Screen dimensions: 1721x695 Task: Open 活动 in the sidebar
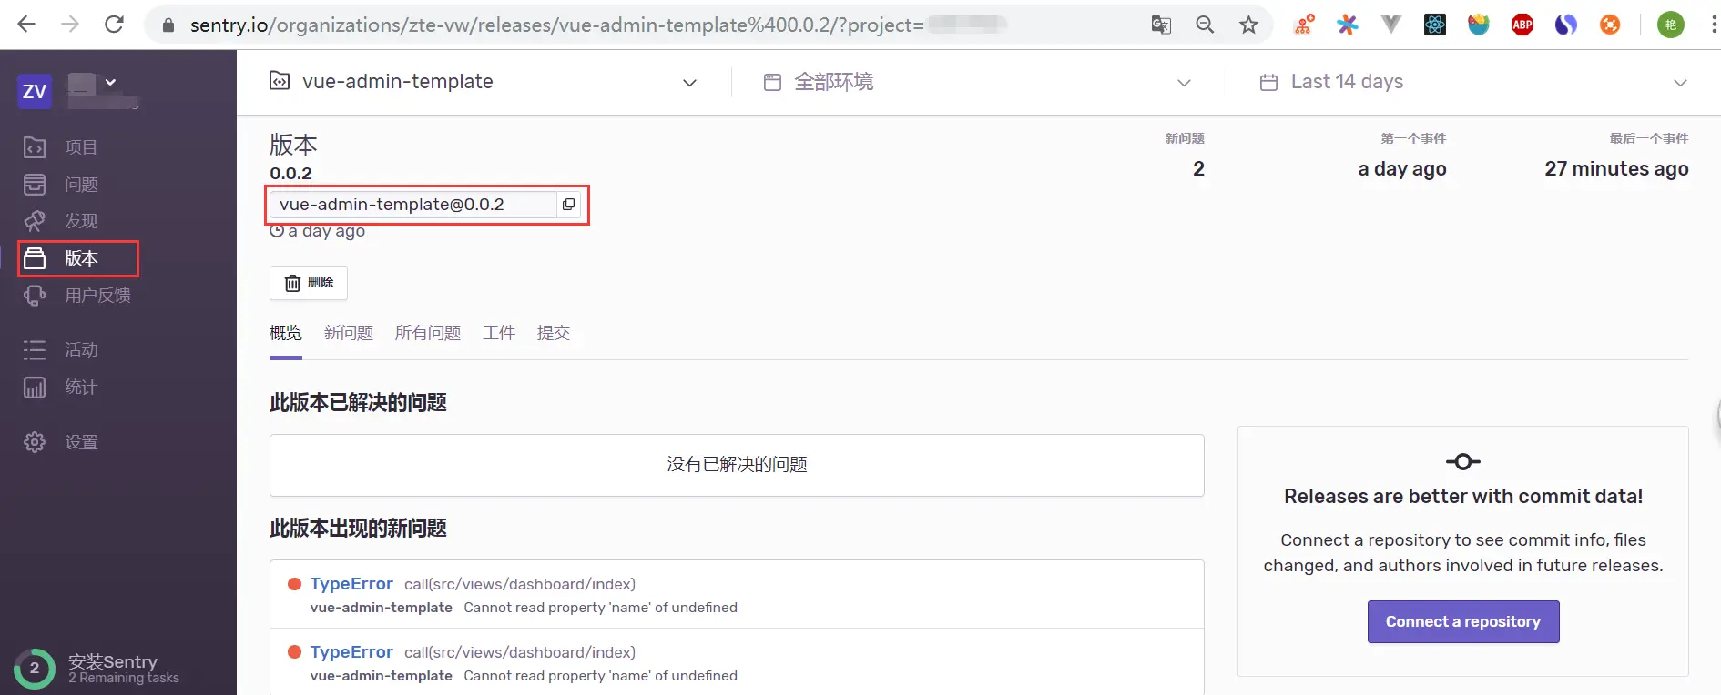81,350
